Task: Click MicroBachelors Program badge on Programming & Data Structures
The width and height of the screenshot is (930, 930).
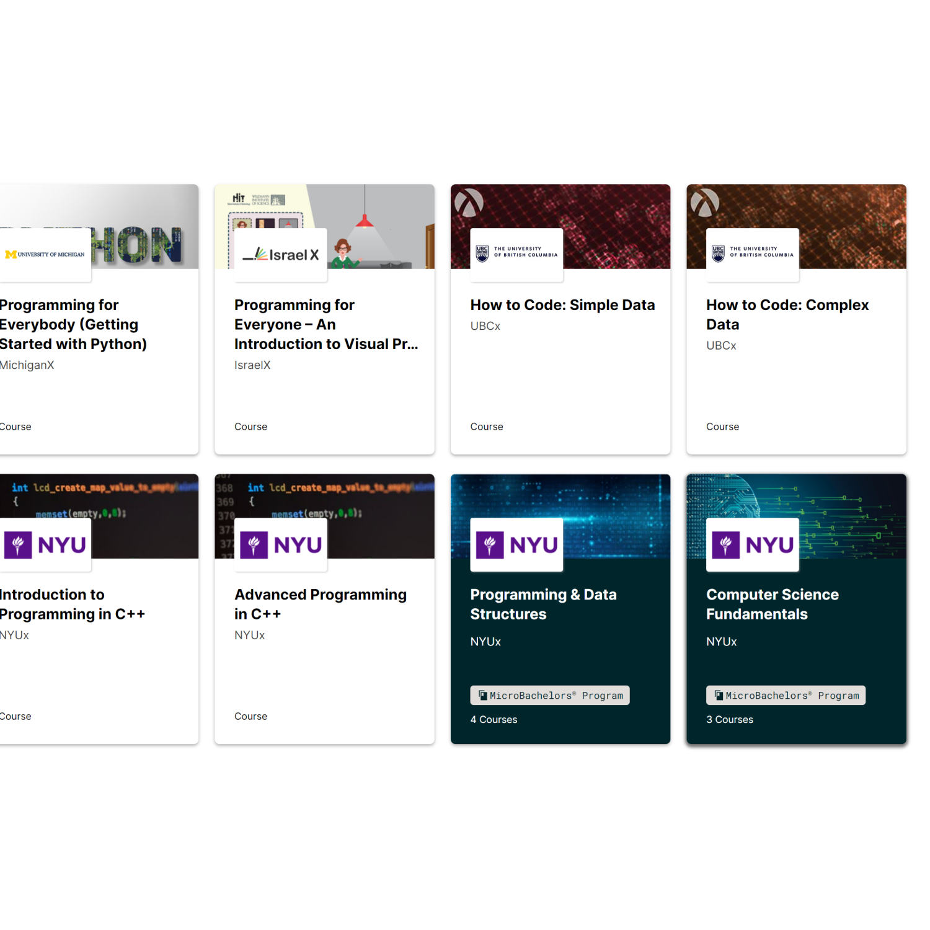Action: [549, 696]
